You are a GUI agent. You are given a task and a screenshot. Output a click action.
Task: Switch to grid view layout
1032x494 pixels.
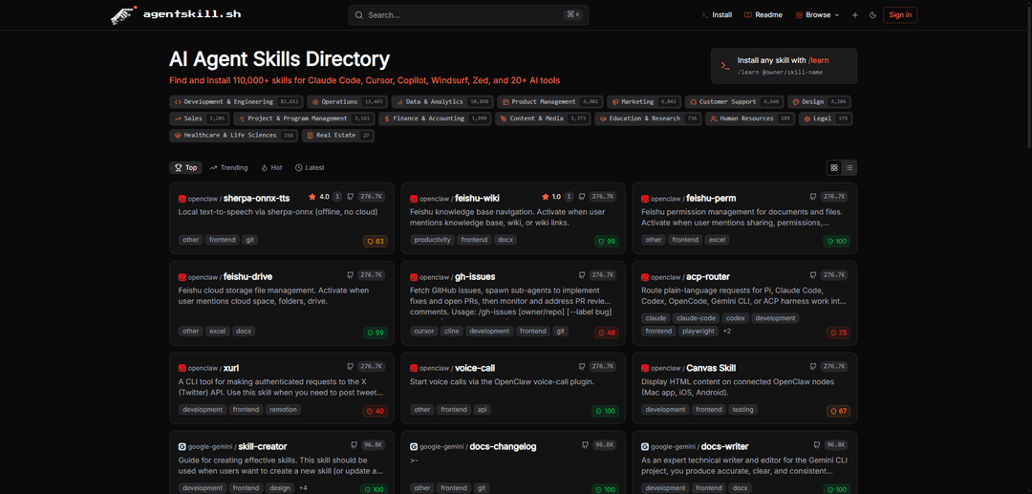[x=834, y=167]
